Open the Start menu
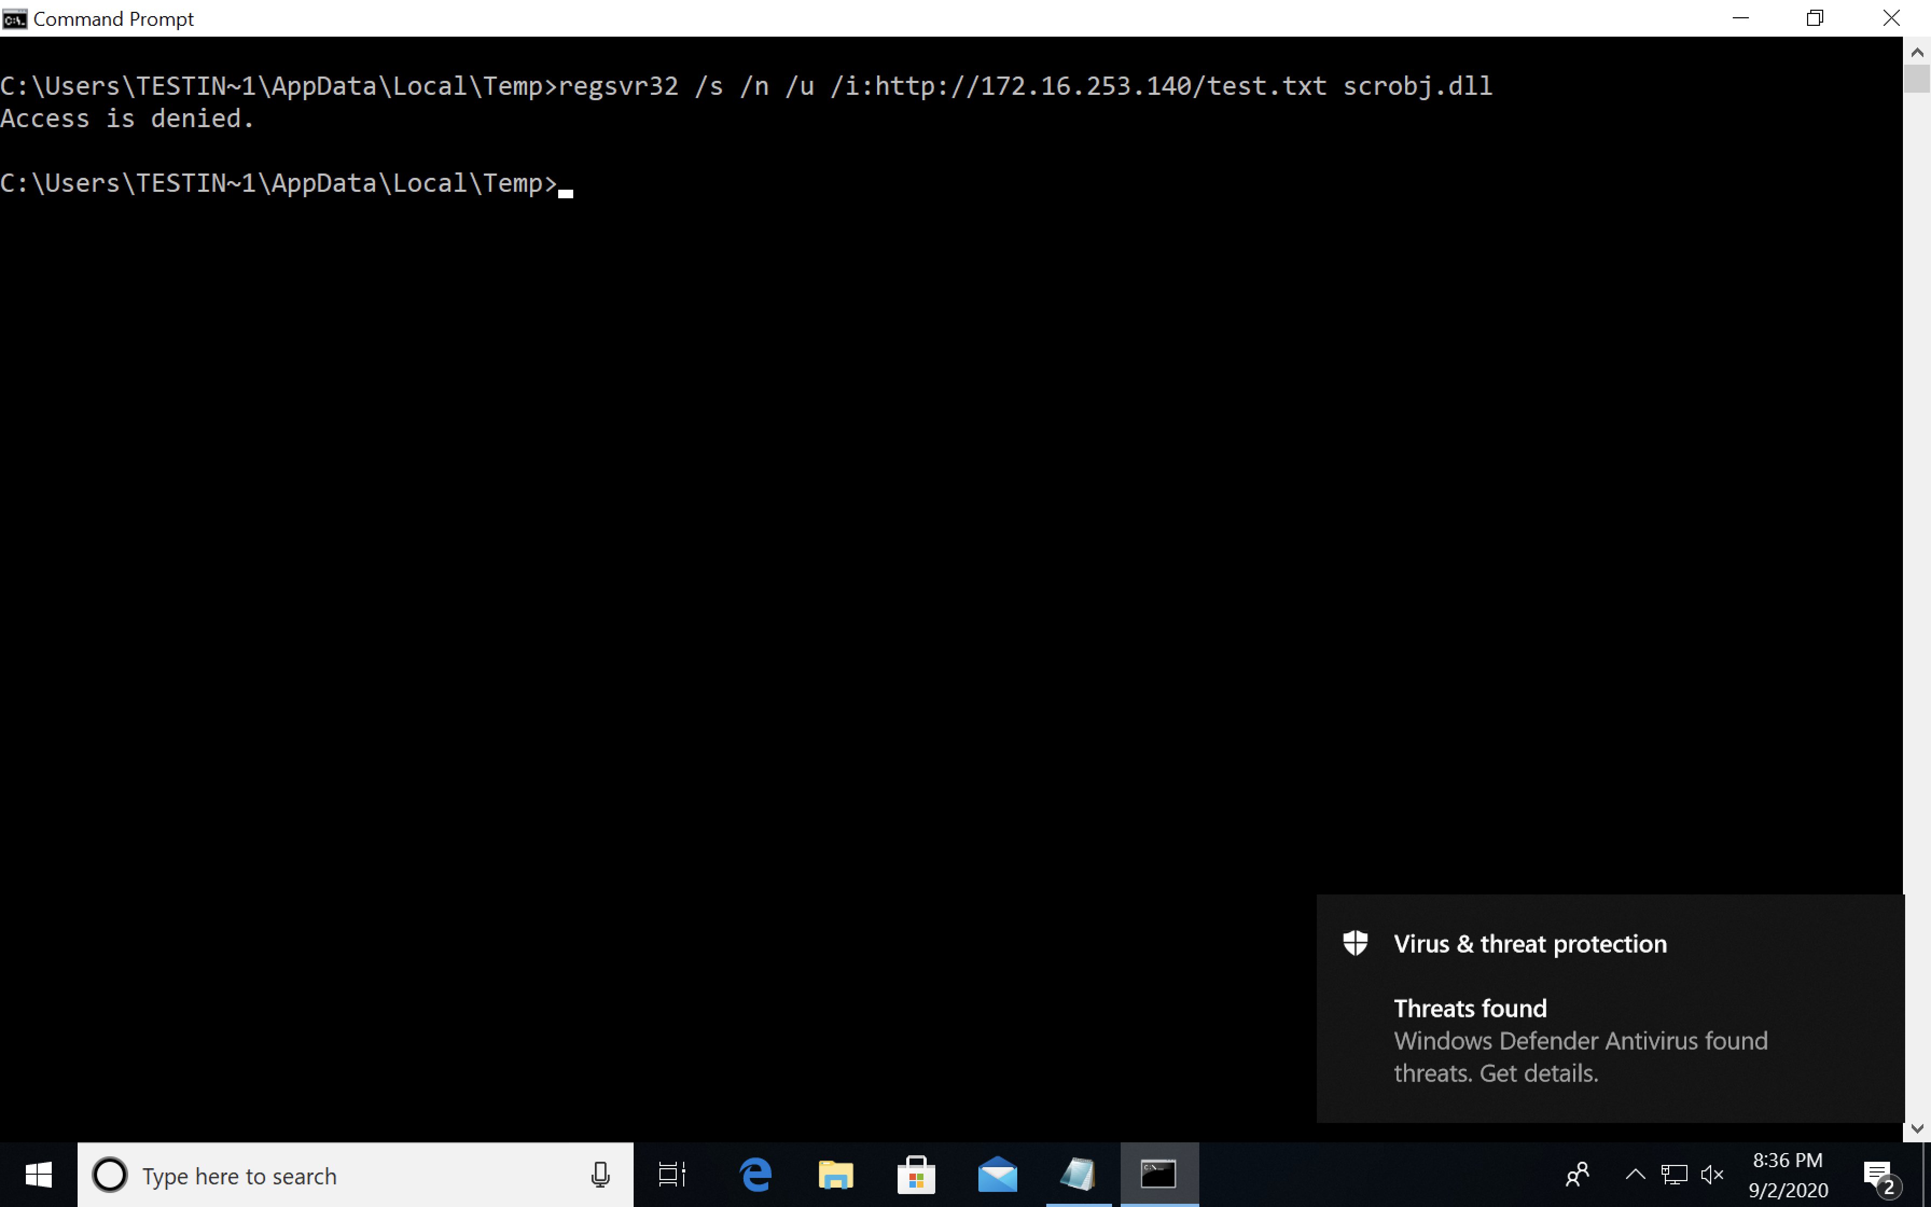This screenshot has height=1207, width=1931. point(38,1175)
